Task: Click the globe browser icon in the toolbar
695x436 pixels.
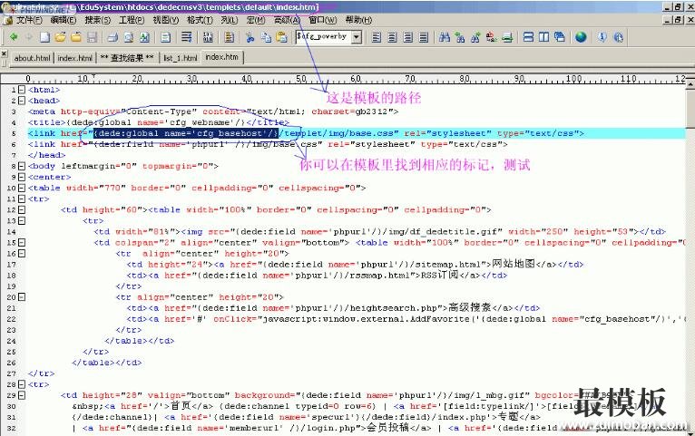Action: pos(581,37)
